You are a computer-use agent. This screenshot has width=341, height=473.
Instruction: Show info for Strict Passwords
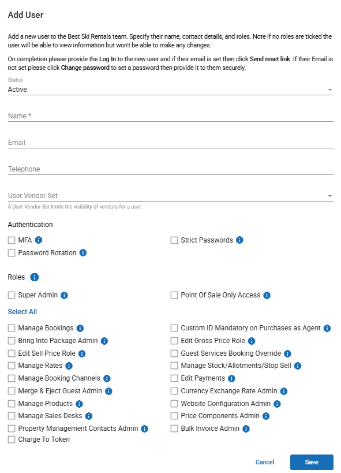pos(239,240)
